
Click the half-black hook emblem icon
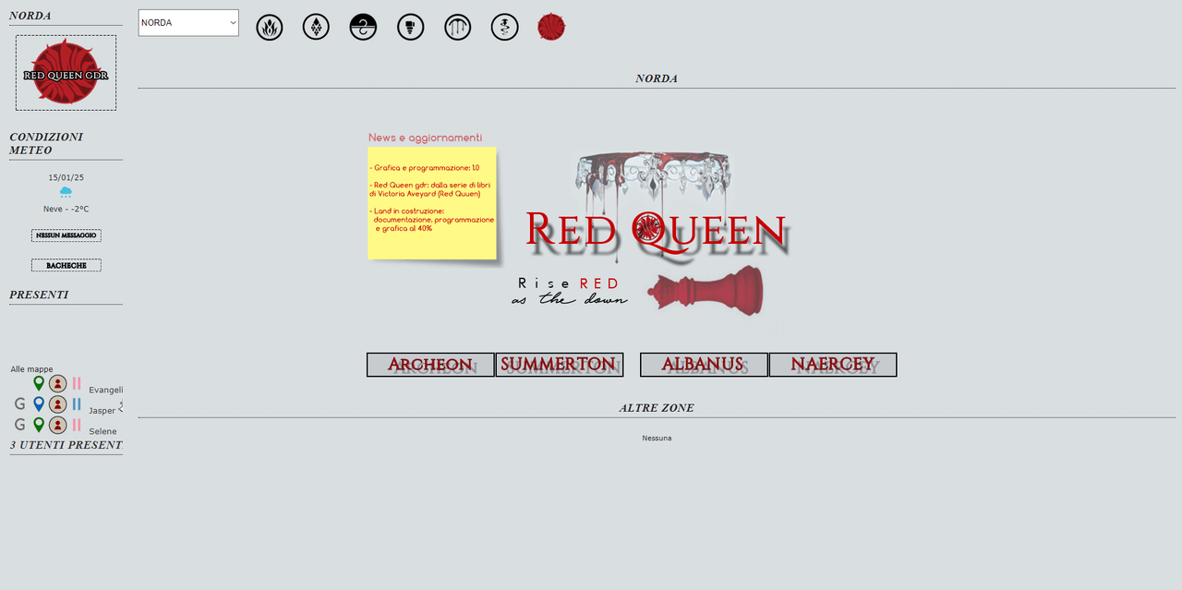(x=363, y=28)
